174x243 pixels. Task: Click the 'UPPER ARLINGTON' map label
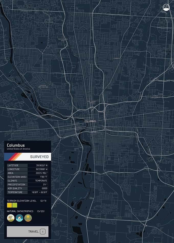coord(43,86)
